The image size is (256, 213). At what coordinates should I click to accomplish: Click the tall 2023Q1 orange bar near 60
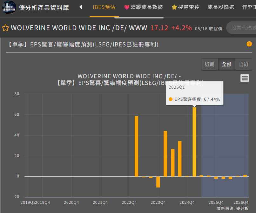(x=136, y=146)
